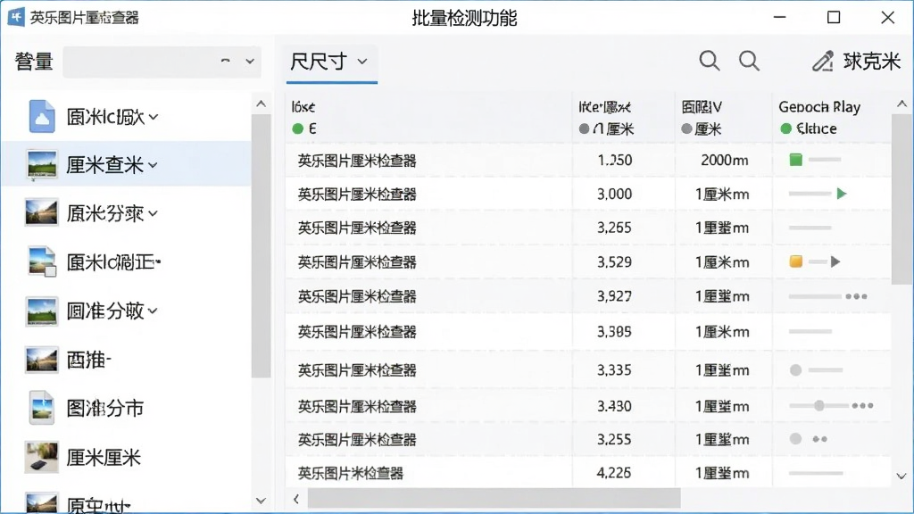Click the pencil edit icon beside 球克米

click(822, 62)
